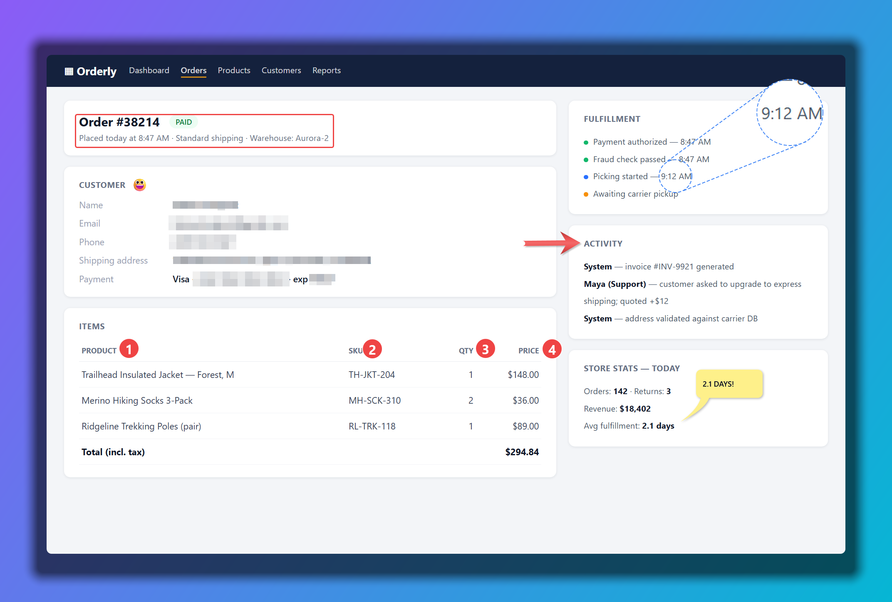Click the customer smiley emoji icon
Viewport: 892px width, 602px height.
click(x=140, y=185)
